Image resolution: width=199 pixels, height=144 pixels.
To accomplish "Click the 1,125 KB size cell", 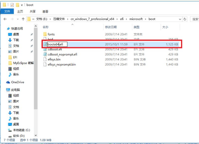I will [x=172, y=45].
